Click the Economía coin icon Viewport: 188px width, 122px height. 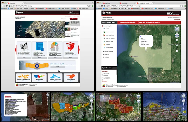coord(104,44)
